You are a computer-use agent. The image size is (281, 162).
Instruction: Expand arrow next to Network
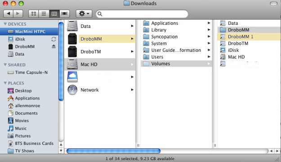[x=132, y=90]
